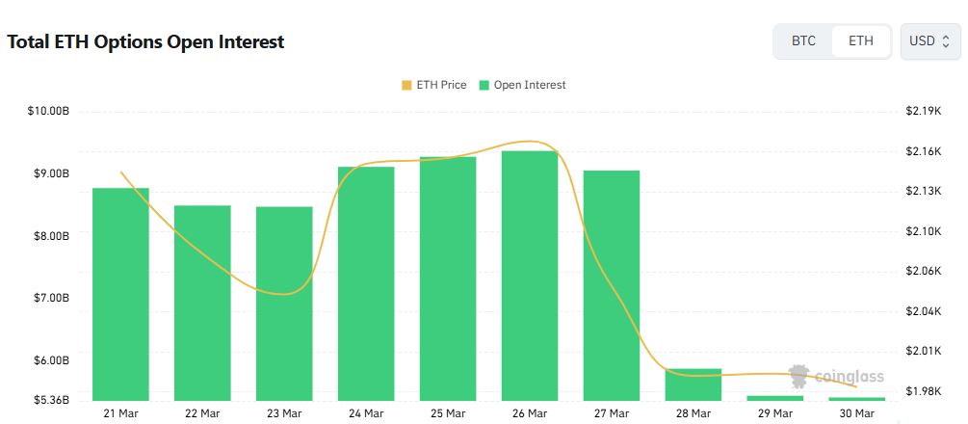Click the 30 Mar date label

point(857,413)
